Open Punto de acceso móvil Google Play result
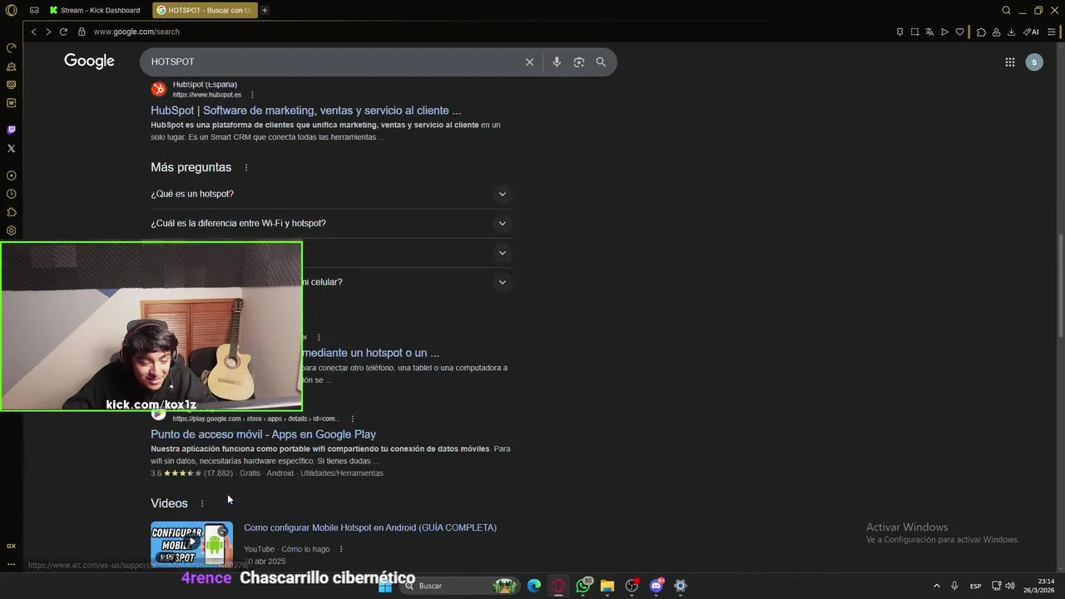1065x599 pixels. click(263, 434)
